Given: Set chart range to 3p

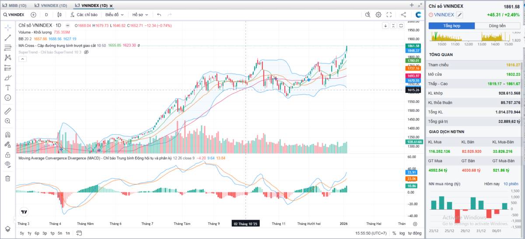Looking at the screenshot, I should click(45, 233).
